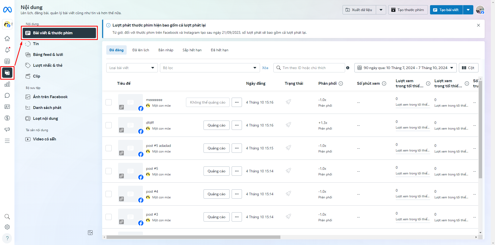Open Inbox chat bubble icon

(x=7, y=96)
